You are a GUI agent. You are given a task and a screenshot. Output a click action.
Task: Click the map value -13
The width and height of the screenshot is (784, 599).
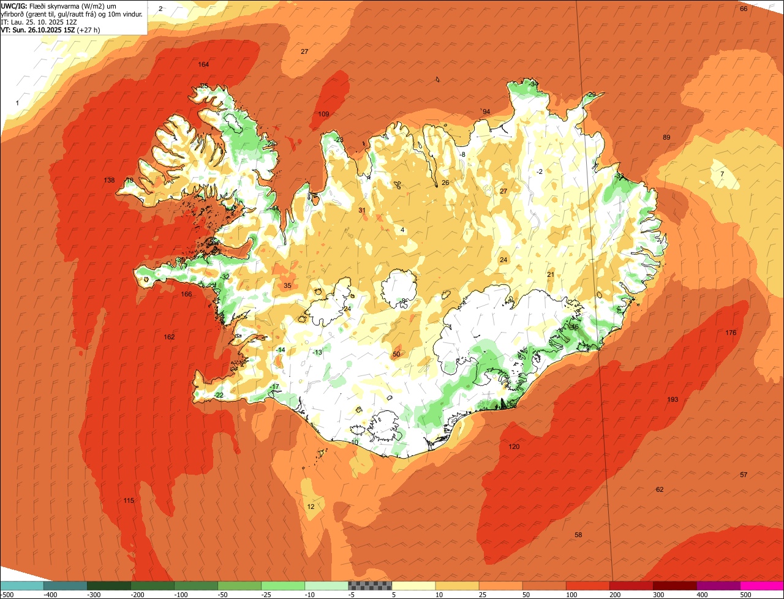[317, 353]
